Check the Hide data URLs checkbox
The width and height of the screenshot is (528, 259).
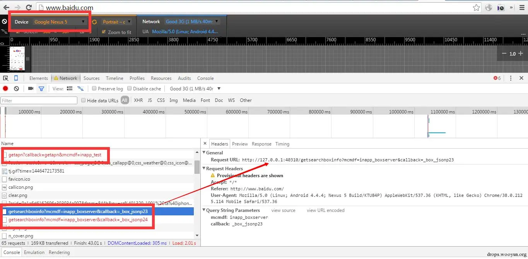pos(83,100)
